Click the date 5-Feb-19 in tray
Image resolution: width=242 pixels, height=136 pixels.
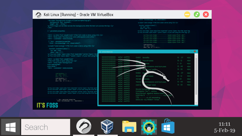(224, 130)
